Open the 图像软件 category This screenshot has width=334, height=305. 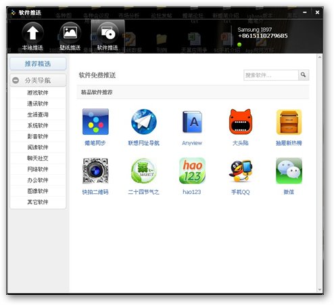38,191
